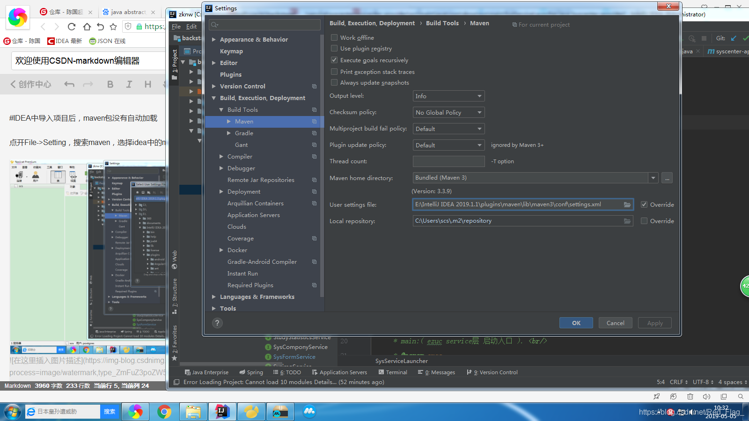Collapse the Build Tools node
Image resolution: width=749 pixels, height=421 pixels.
pos(221,110)
